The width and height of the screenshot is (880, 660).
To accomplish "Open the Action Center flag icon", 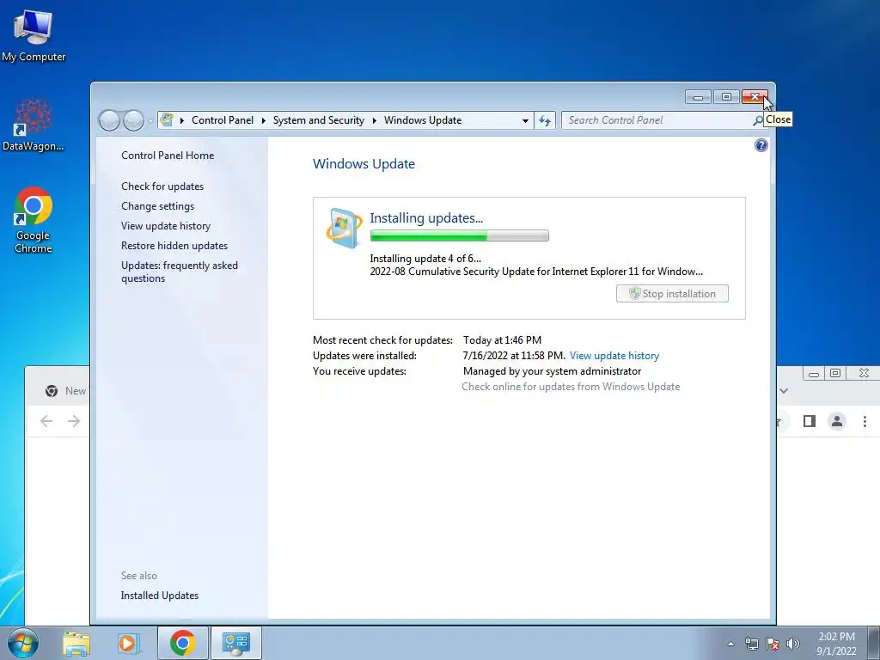I will click(773, 644).
